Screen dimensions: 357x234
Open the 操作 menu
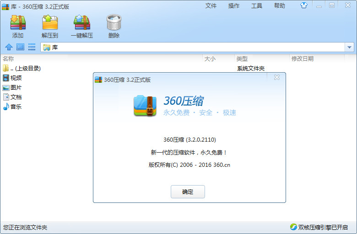pyautogui.click(x=234, y=5)
